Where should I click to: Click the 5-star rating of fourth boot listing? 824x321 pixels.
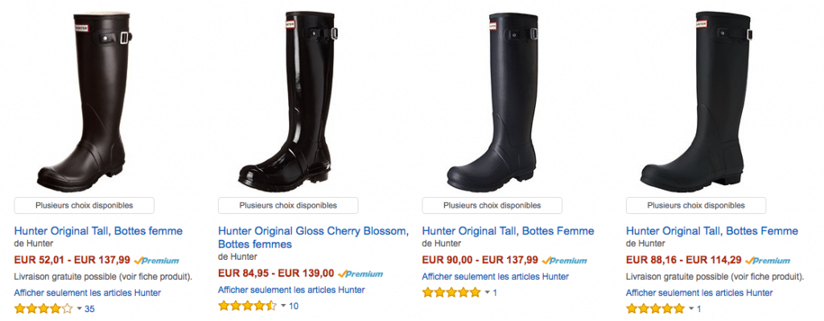pos(655,308)
